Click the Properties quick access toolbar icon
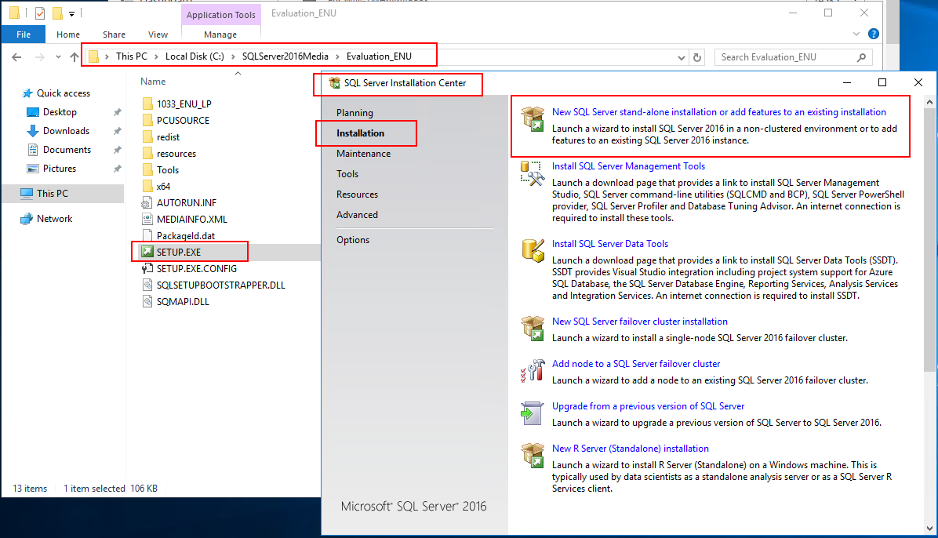The height and width of the screenshot is (538, 938). point(39,13)
